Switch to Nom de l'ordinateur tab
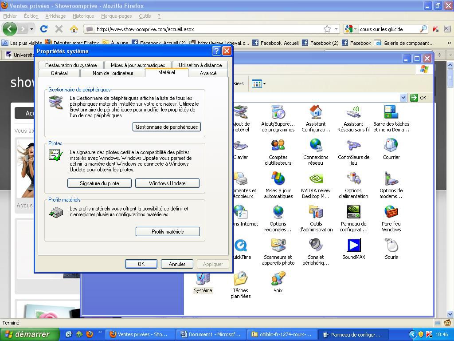454x341 pixels. pos(113,73)
